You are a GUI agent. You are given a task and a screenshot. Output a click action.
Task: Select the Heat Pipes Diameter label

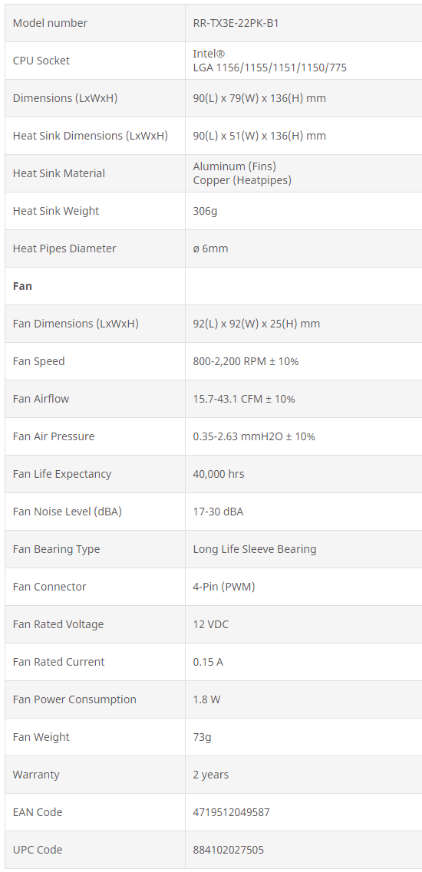tap(64, 248)
